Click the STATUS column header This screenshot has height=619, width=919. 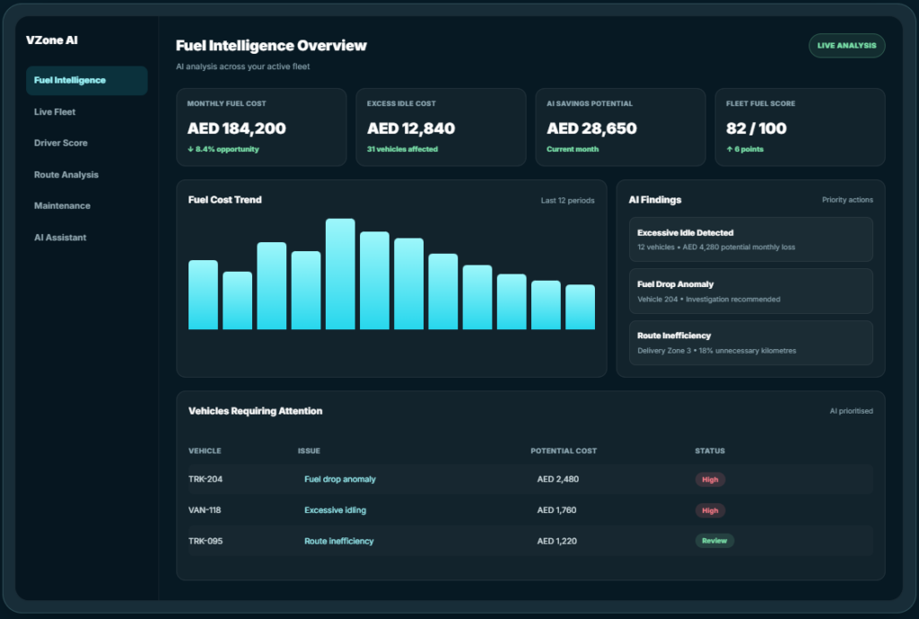point(710,451)
